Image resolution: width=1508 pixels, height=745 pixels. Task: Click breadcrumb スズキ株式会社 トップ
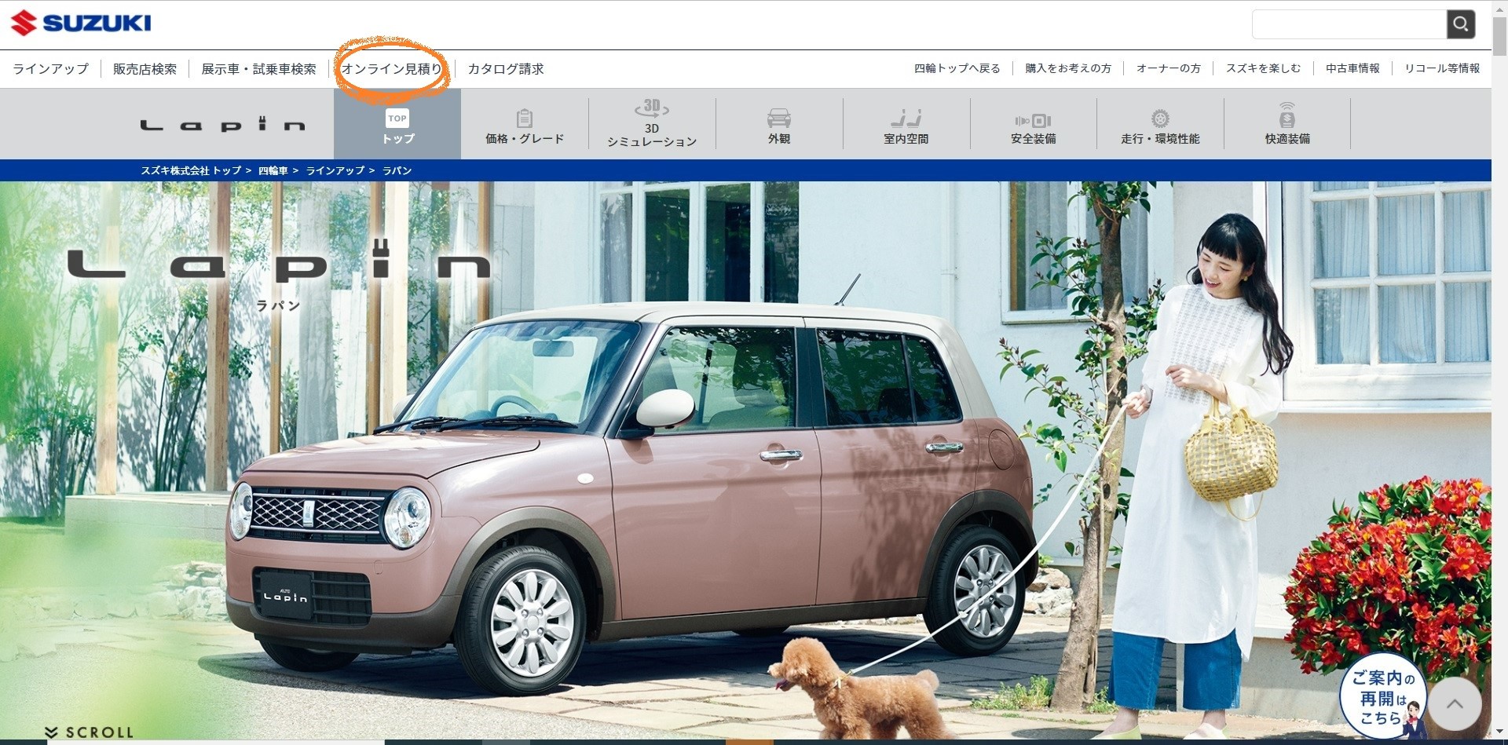point(191,170)
